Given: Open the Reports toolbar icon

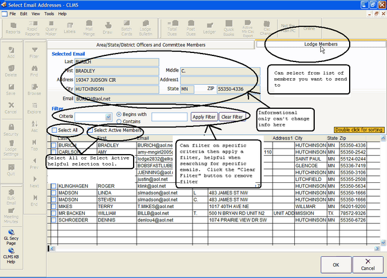Looking at the screenshot, I should point(13,28).
